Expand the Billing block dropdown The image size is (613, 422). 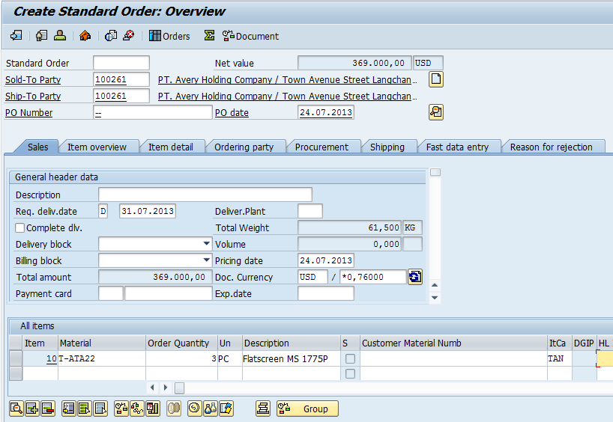(x=207, y=260)
